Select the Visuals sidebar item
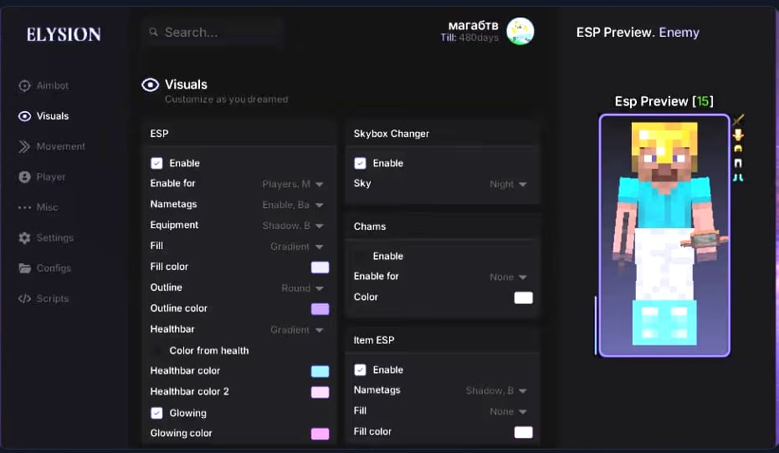The width and height of the screenshot is (779, 453). click(x=44, y=116)
